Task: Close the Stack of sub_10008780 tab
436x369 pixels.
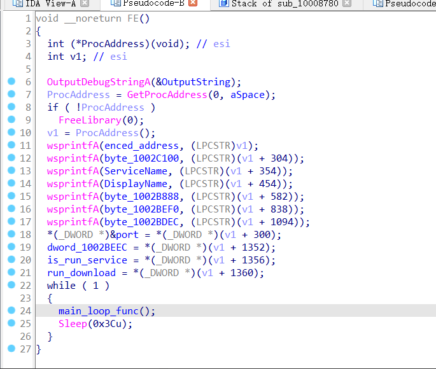Action: [x=346, y=4]
